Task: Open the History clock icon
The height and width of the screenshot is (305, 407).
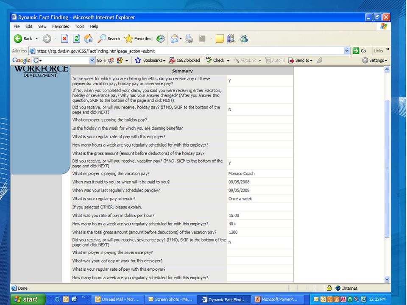Action: (160, 39)
